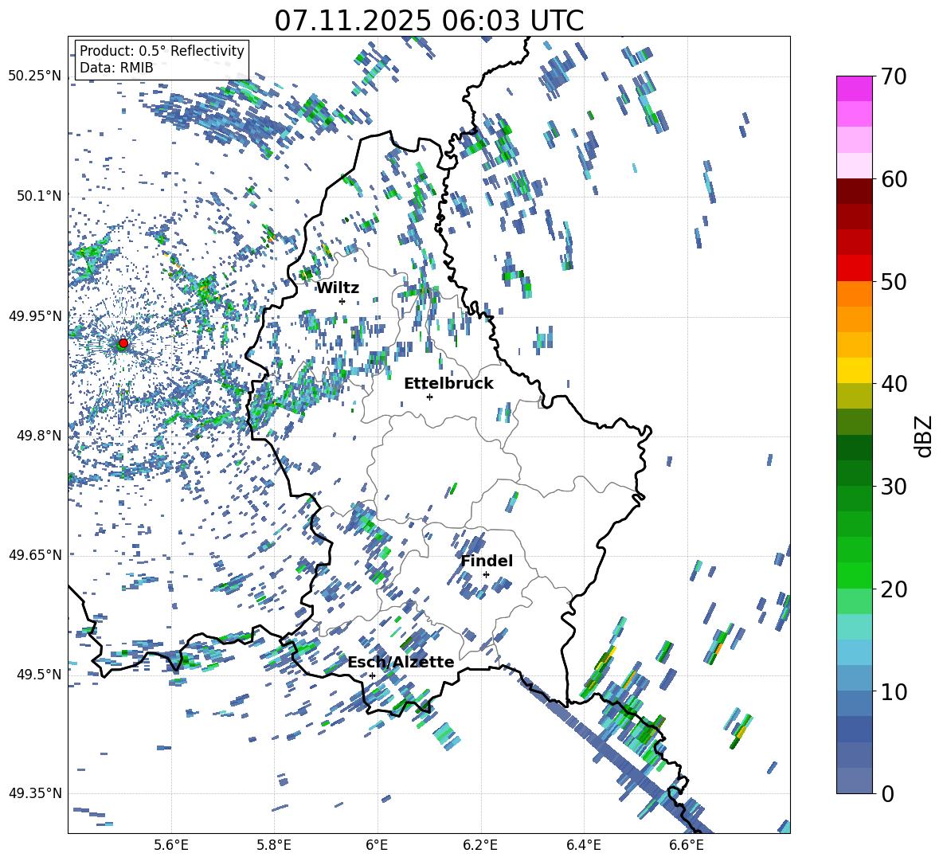Click the 49.65°N latitude label
943x861 pixels.
click(35, 554)
